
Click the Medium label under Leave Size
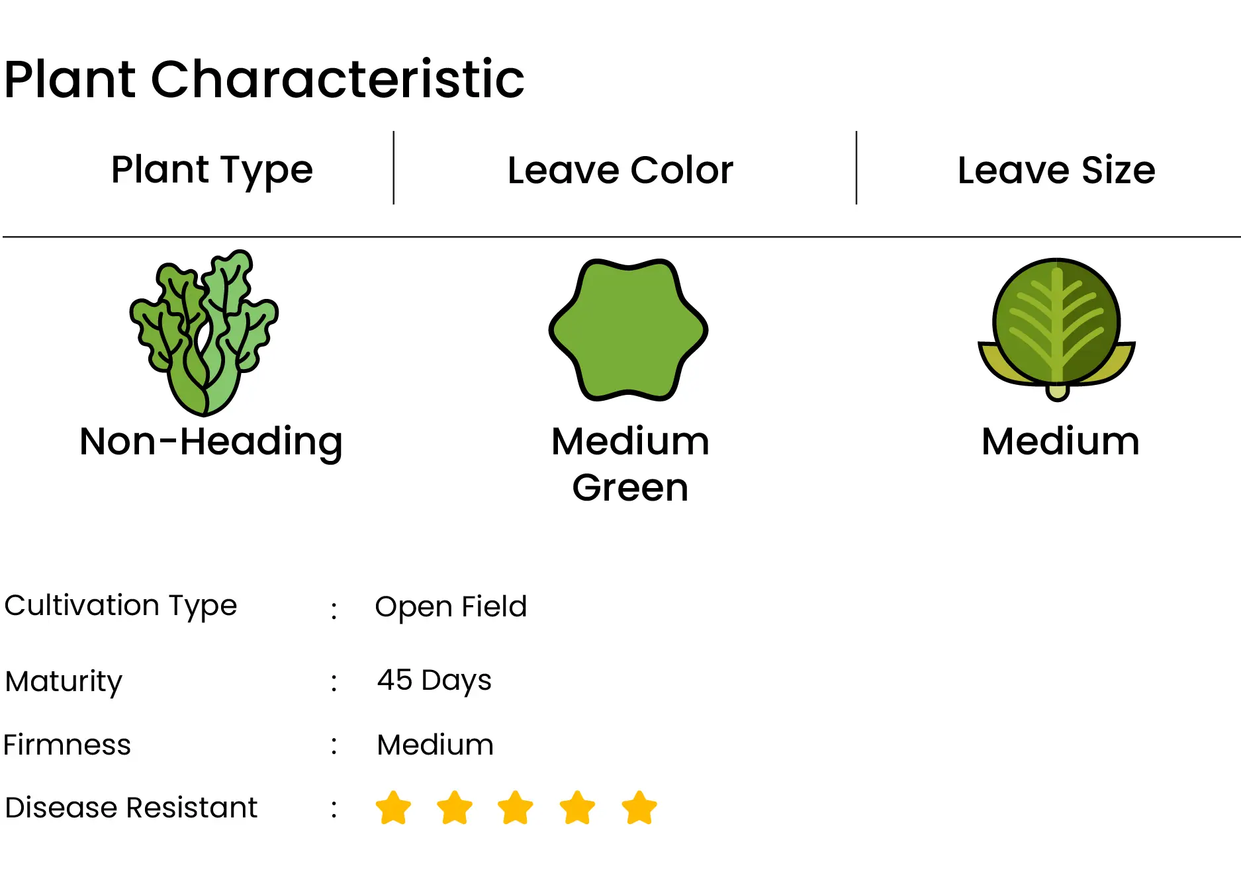1060,441
